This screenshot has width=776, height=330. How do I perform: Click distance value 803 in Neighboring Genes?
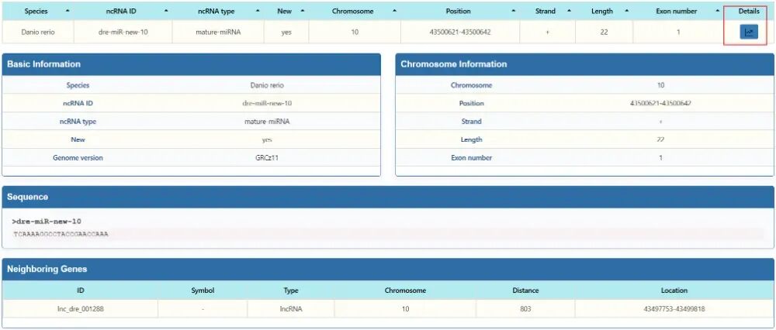[x=525, y=309]
